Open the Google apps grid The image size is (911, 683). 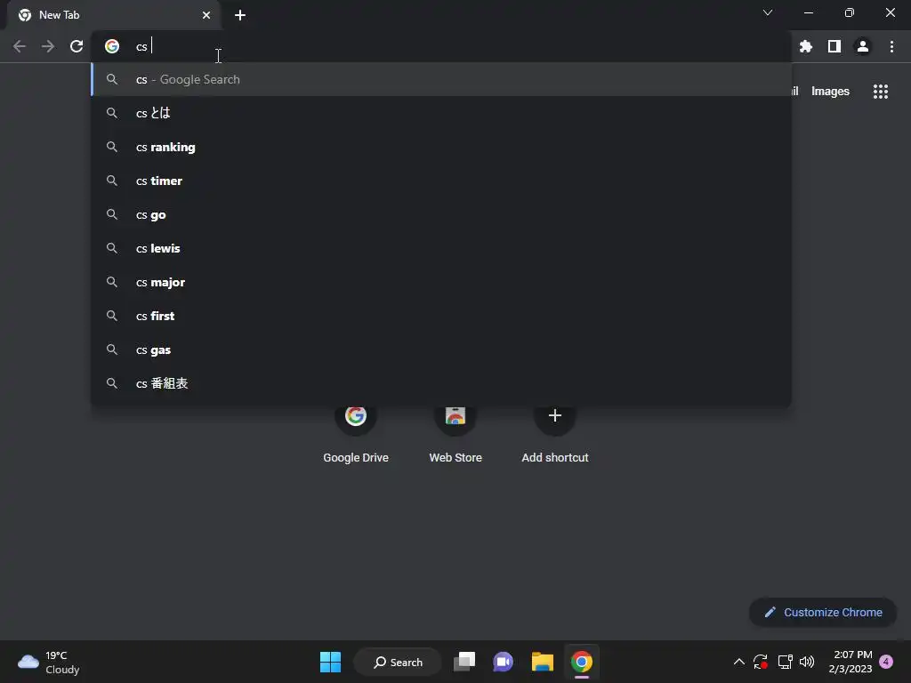(x=880, y=92)
